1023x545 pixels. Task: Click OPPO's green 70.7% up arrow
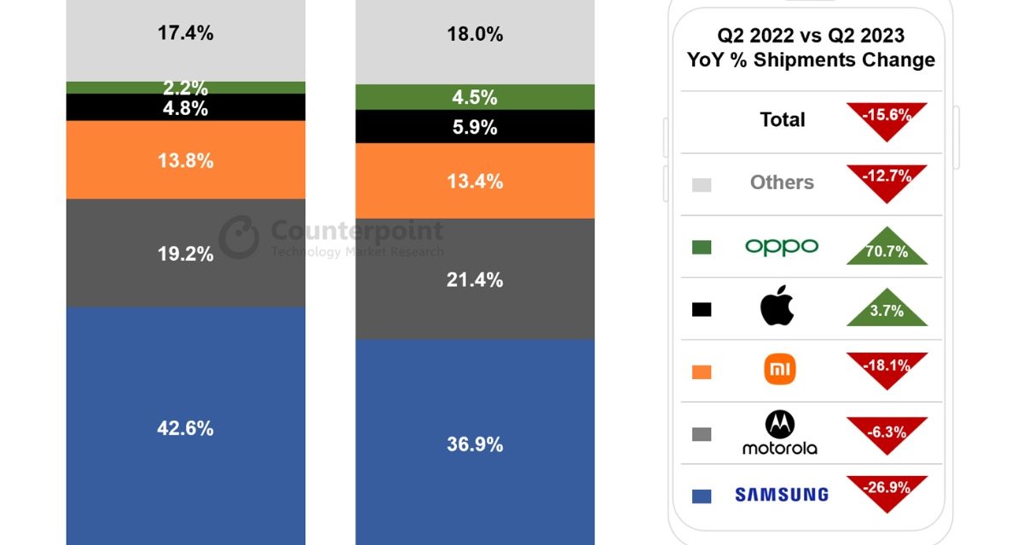(887, 249)
